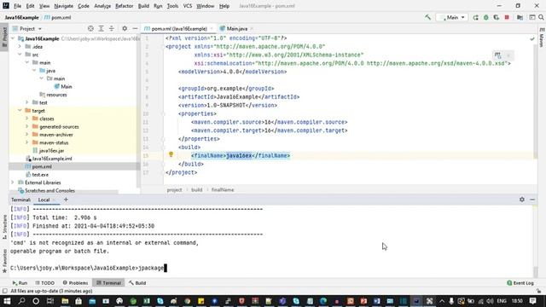Screen dimensions: 546x307
Task: Hide the Project tool window
Action: coord(135,28)
